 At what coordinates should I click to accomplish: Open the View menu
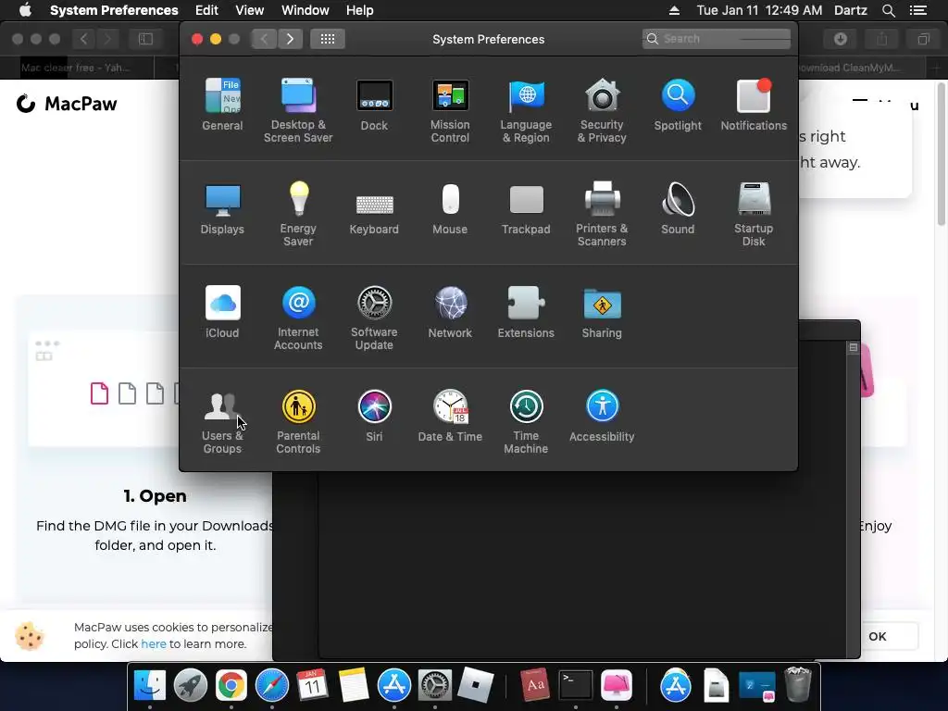tap(250, 10)
